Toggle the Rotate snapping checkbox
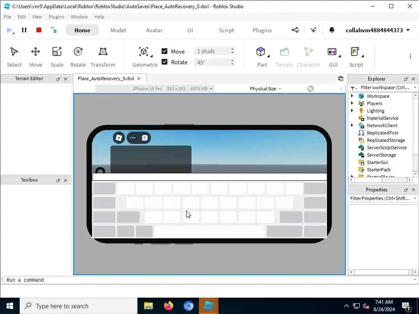The image size is (419, 314). tap(164, 62)
